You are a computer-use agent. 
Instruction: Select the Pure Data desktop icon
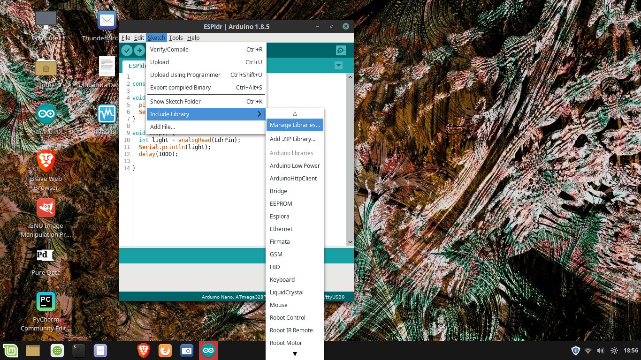pyautogui.click(x=46, y=255)
